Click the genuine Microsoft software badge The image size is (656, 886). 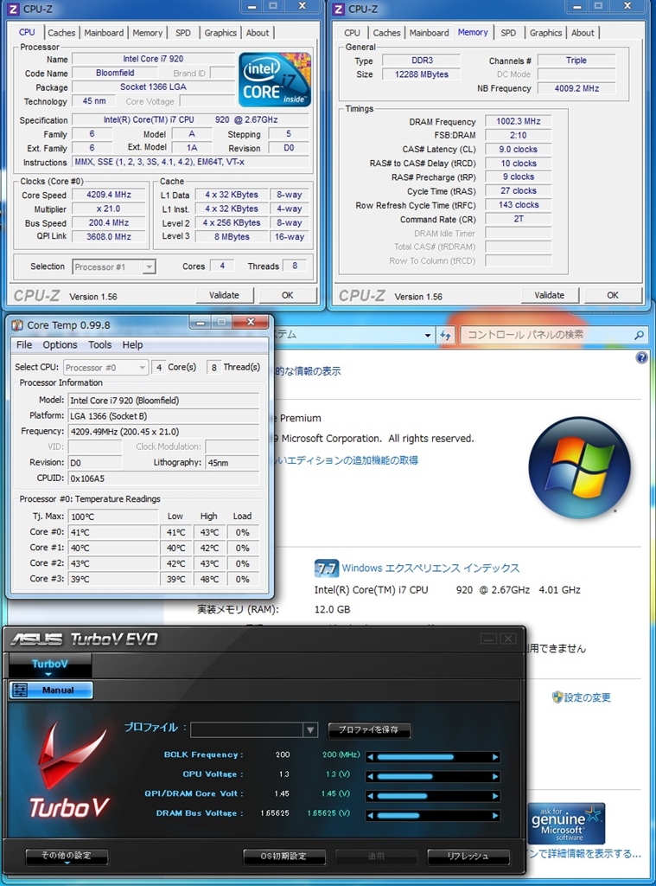[x=567, y=823]
